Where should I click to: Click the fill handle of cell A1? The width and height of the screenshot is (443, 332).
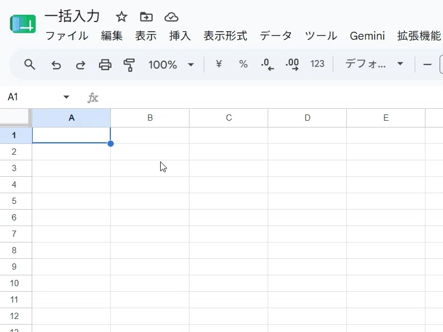[110, 143]
